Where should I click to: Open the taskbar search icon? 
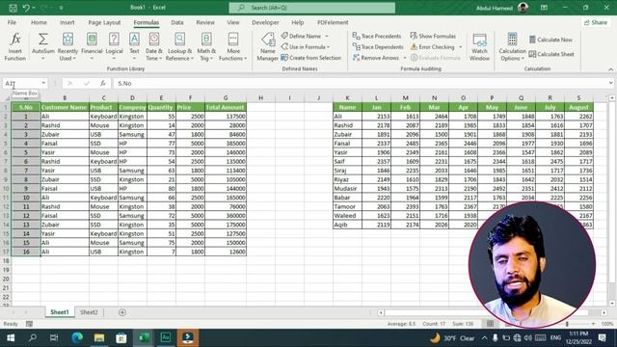point(33,338)
